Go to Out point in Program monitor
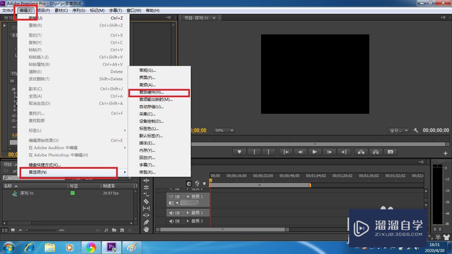The height and width of the screenshot is (254, 452). [344, 152]
